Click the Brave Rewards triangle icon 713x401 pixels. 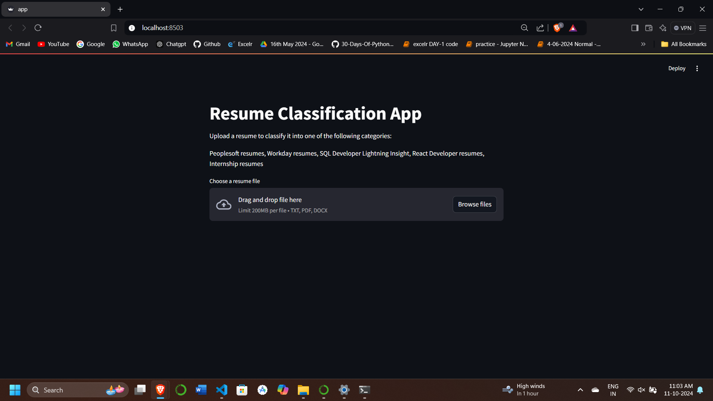tap(573, 28)
